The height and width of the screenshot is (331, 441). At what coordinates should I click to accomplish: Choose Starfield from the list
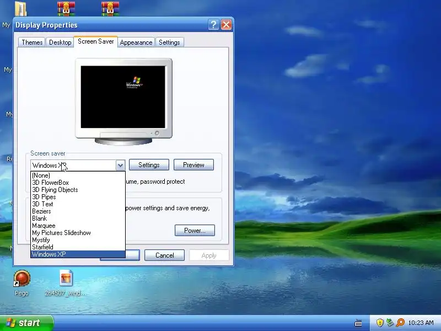(x=78, y=247)
